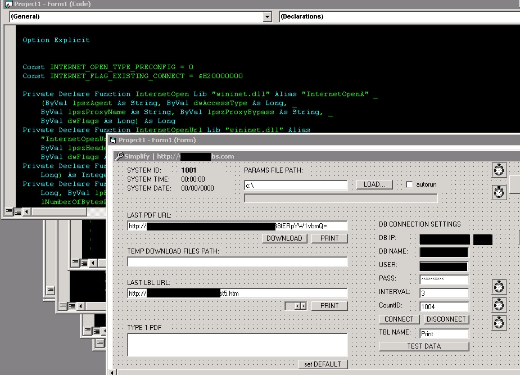Select timer control level with SYSTEM ID label
520x375 pixels.
(499, 170)
